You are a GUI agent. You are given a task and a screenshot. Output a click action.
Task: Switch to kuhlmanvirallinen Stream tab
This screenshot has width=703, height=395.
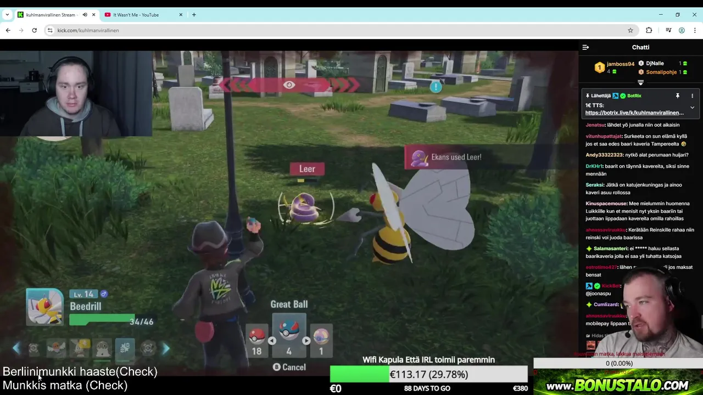51,15
